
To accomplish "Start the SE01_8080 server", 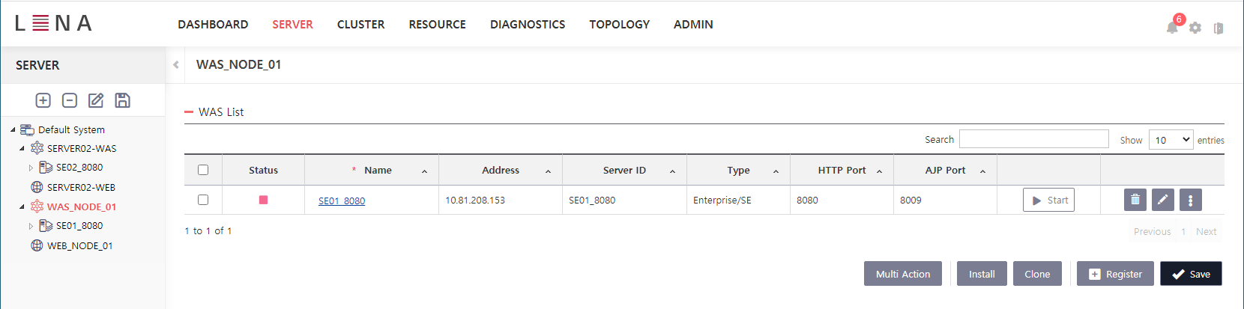I will [x=1048, y=200].
